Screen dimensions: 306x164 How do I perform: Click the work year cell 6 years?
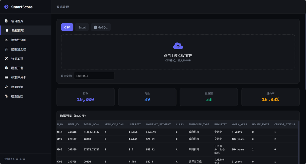(237, 162)
